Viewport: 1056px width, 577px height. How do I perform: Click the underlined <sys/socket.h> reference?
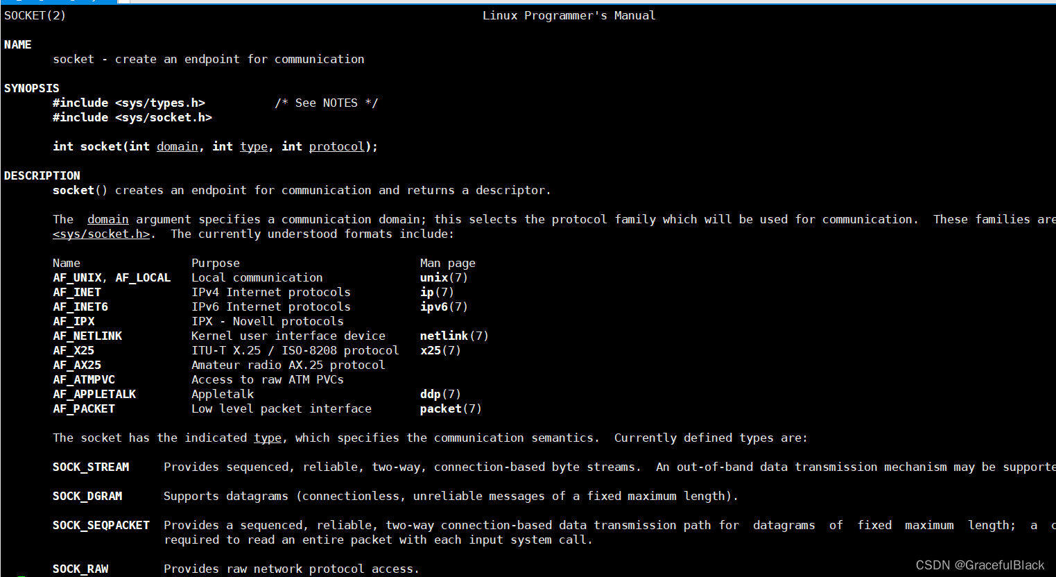click(101, 234)
